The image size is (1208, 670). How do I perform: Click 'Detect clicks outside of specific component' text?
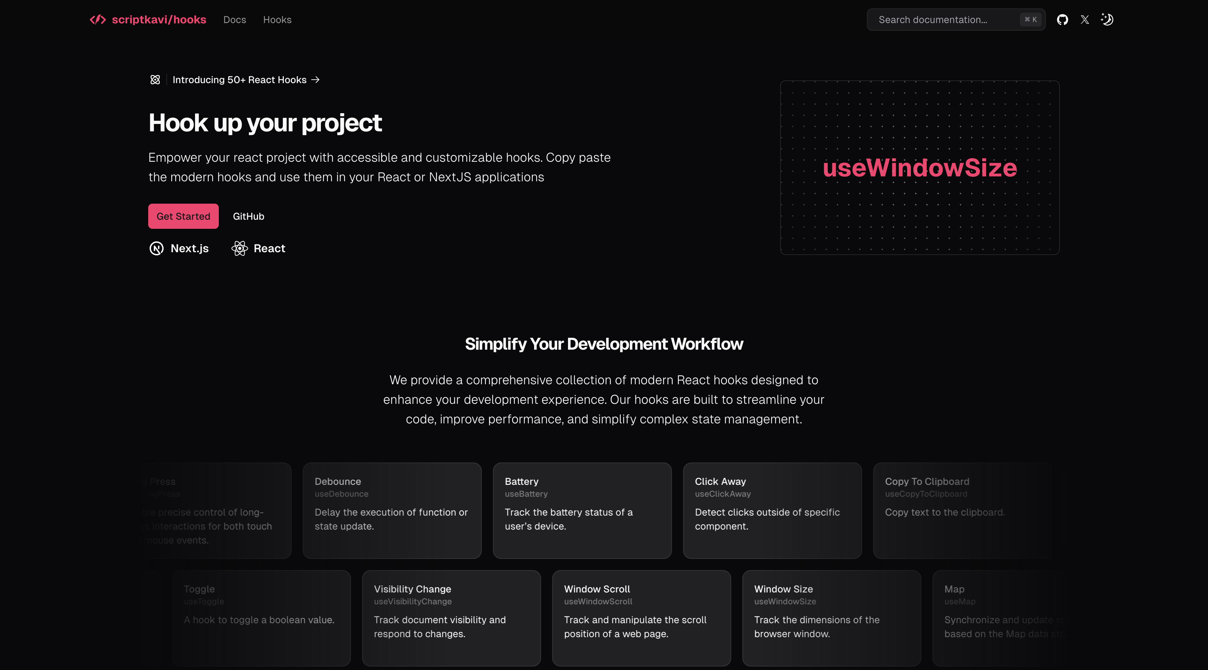pyautogui.click(x=767, y=519)
